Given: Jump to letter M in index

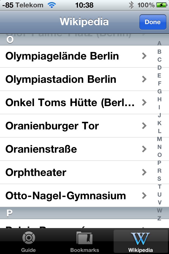Looking at the screenshot, I should tap(159, 139).
